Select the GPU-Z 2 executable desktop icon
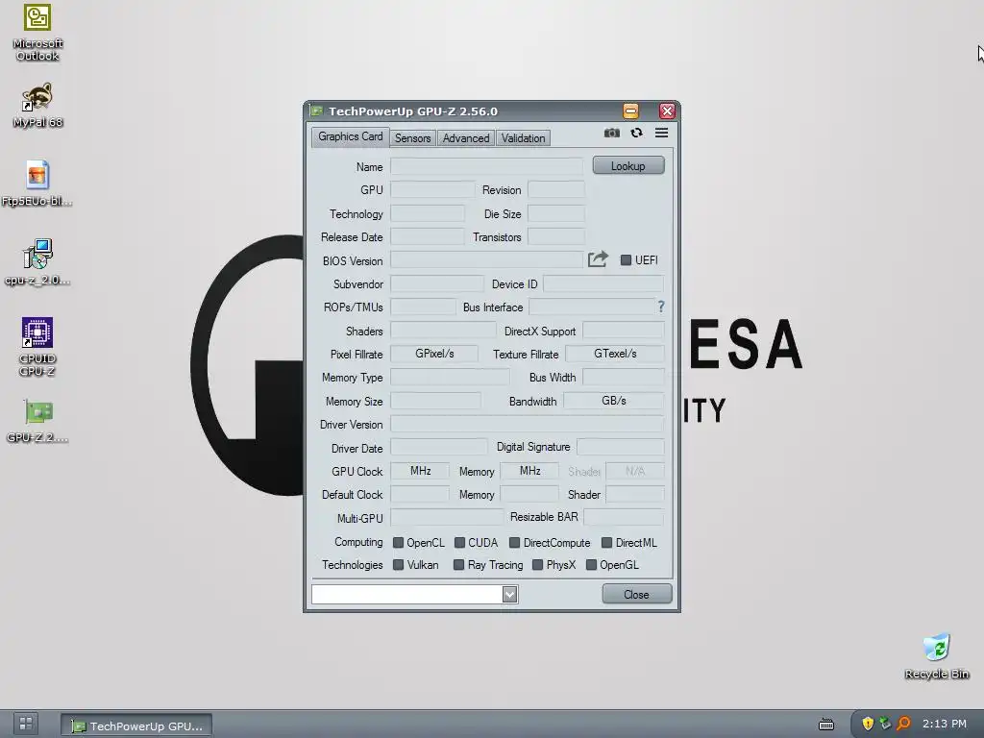Screen dimensions: 984x738 (37, 421)
